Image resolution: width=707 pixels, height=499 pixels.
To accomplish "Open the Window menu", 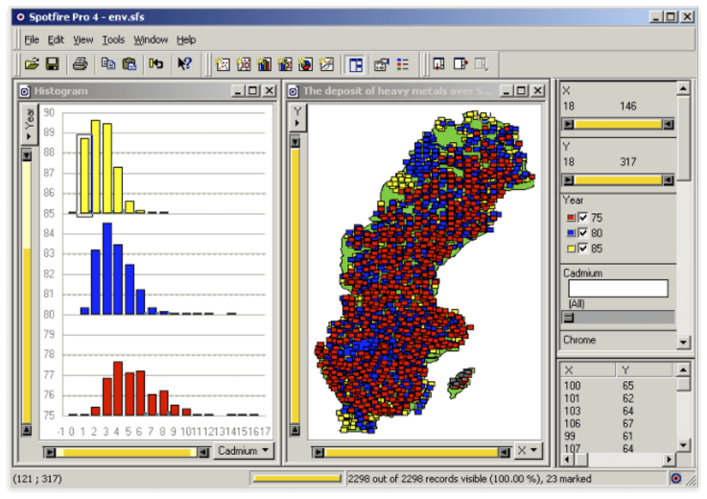I will pyautogui.click(x=151, y=39).
